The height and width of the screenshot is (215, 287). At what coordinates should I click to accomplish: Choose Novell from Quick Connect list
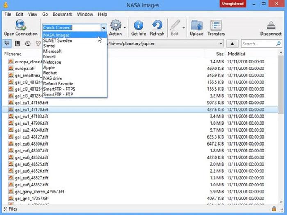point(75,56)
